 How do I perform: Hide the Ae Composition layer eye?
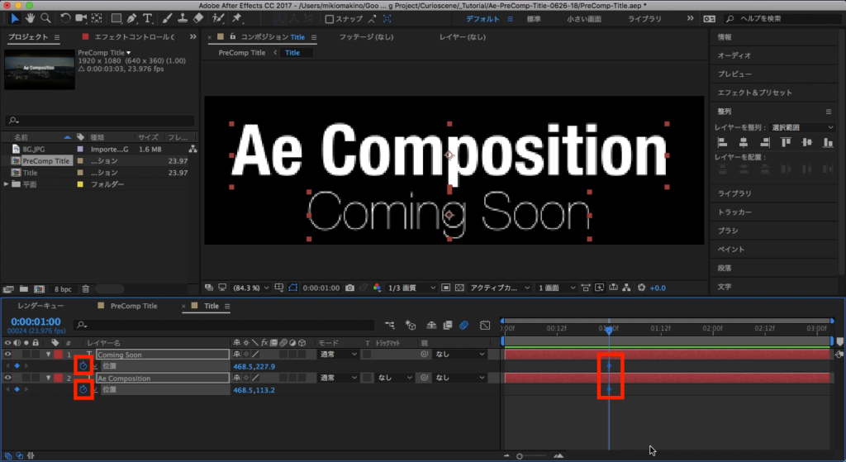7,378
